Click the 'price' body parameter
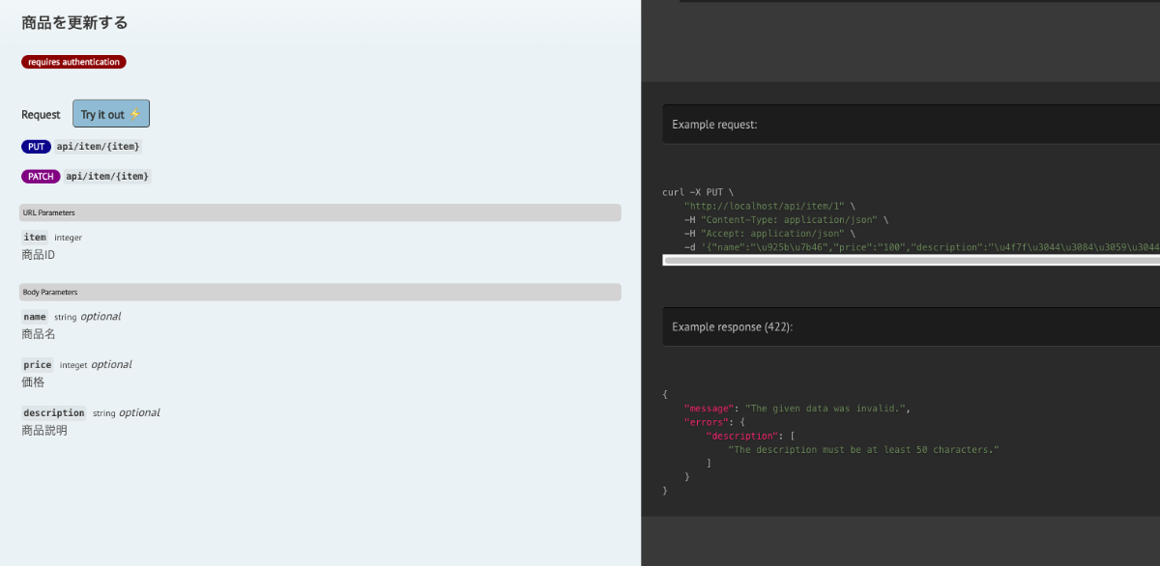Screen dimensions: 1160x566 (x=38, y=365)
